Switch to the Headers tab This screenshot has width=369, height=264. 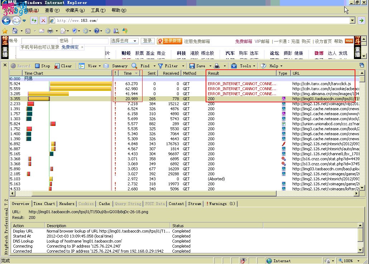[67, 204]
